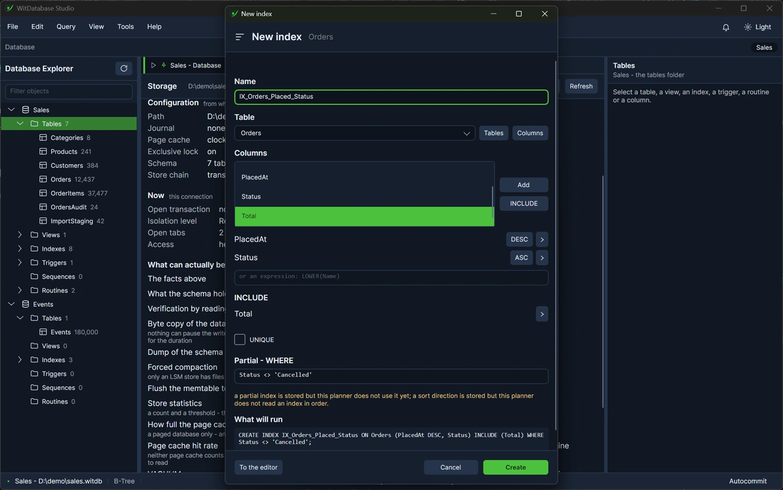This screenshot has height=490, width=783.
Task: Click the Events Routines folder icon
Action: [x=34, y=401]
